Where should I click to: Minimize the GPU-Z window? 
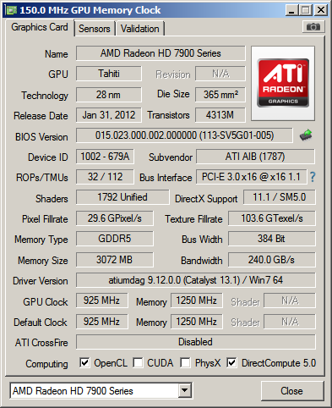(x=291, y=10)
